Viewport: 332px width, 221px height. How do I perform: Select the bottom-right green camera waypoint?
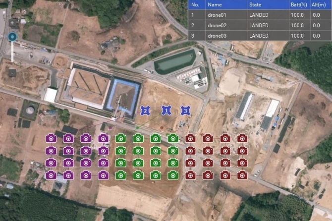pos(173,175)
